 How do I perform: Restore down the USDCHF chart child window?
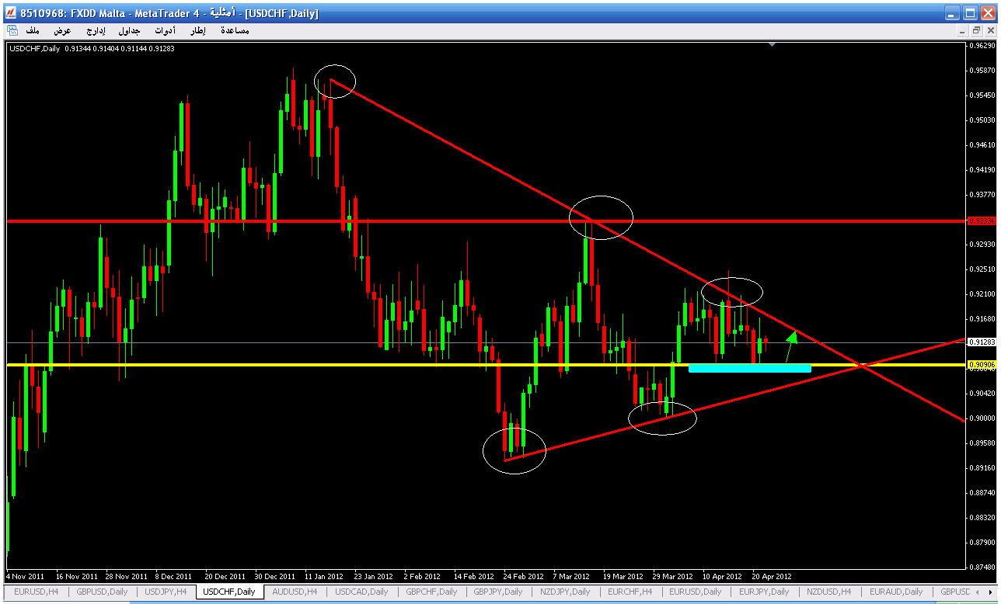click(x=976, y=30)
